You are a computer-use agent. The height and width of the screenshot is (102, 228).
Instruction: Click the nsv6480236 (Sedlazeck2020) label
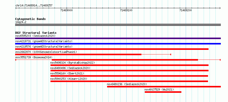click(127, 84)
